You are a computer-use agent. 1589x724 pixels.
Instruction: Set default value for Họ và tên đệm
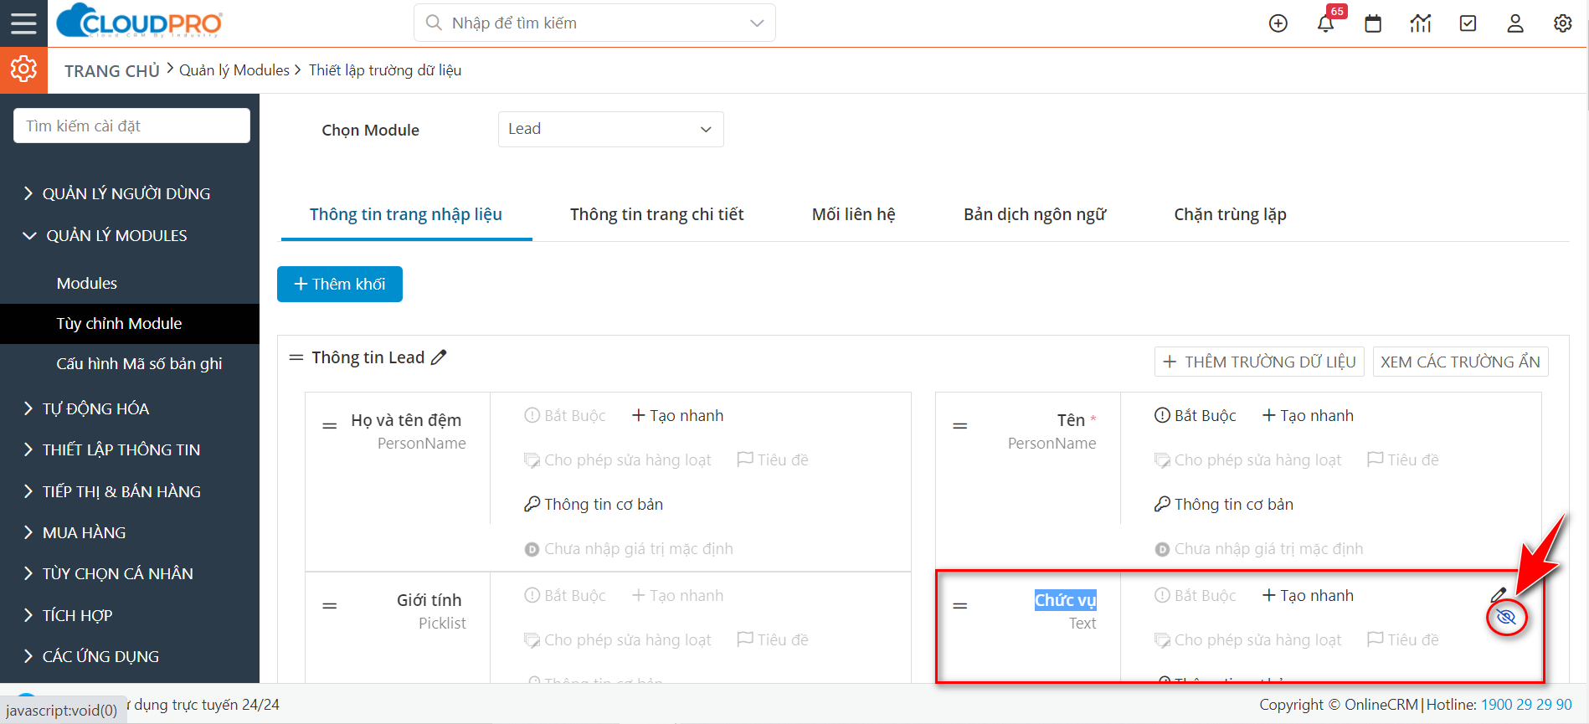629,549
